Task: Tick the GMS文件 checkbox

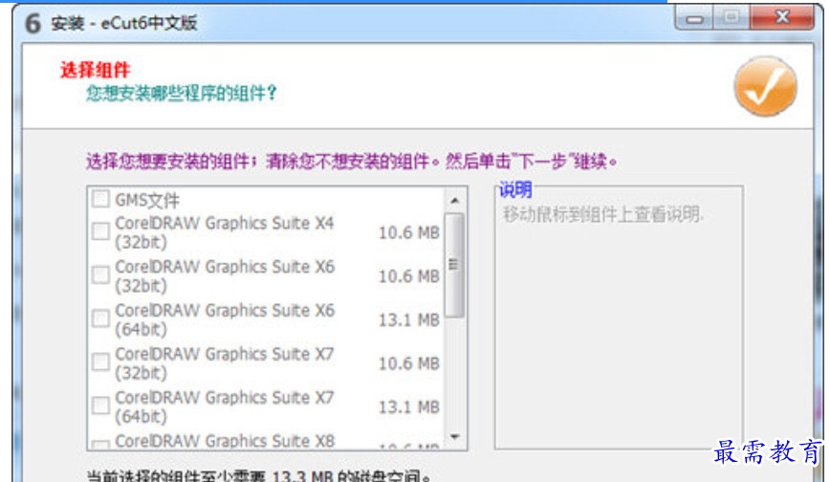Action: coord(100,199)
